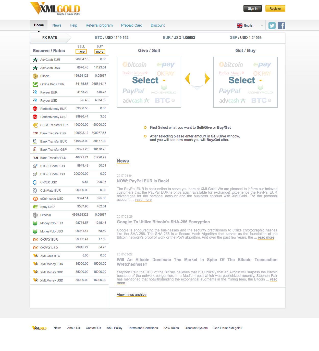
Task: Click the Bank Transfer GBP pound icon
Action: (x=35, y=149)
